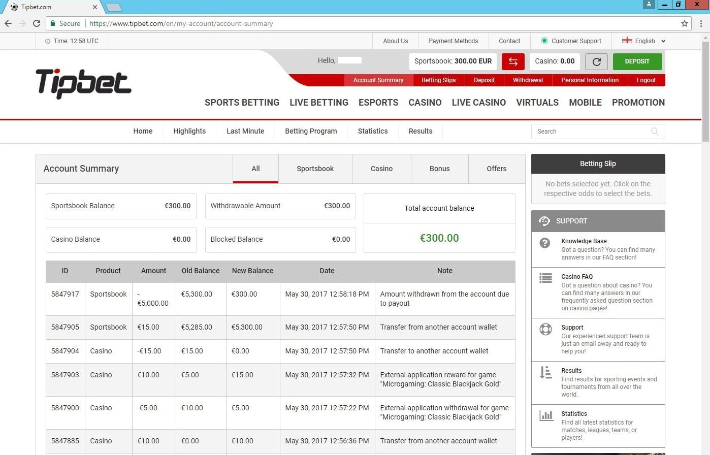Screen dimensions: 710x455
Task: Select the Casino tab in Account Summary
Action: coord(381,169)
